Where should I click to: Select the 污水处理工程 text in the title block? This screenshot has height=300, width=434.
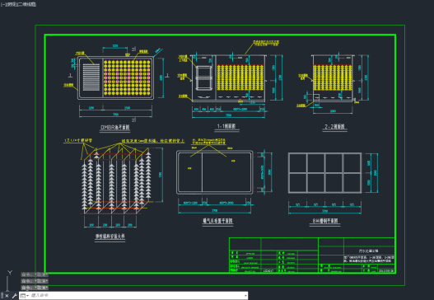pyautogui.click(x=368, y=251)
